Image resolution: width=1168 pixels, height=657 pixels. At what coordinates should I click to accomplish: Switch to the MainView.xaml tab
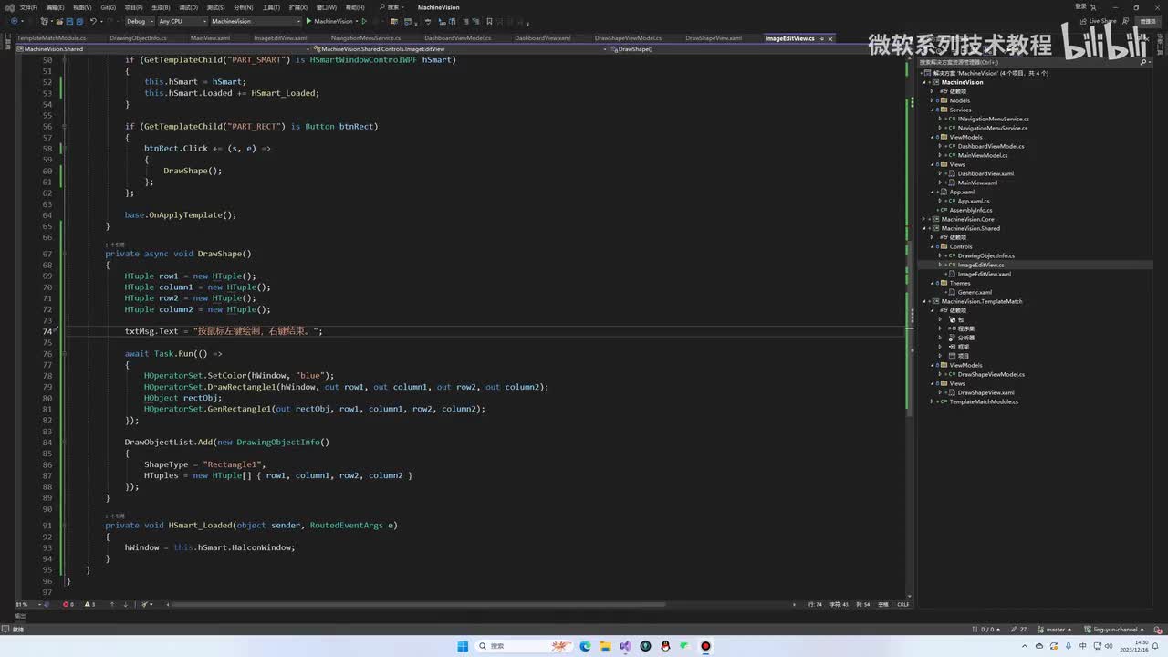pos(210,38)
